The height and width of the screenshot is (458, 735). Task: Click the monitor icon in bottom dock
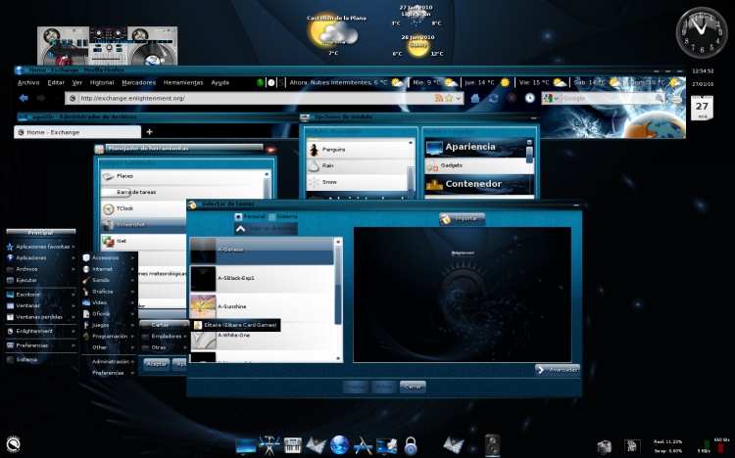pyautogui.click(x=246, y=445)
